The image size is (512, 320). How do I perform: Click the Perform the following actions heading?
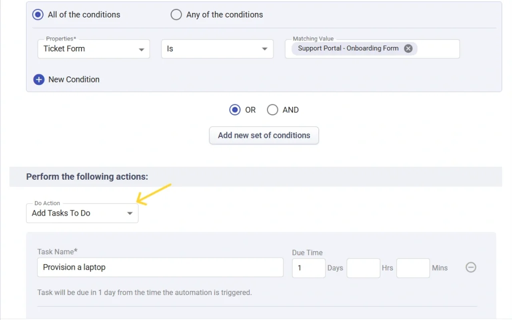point(87,177)
